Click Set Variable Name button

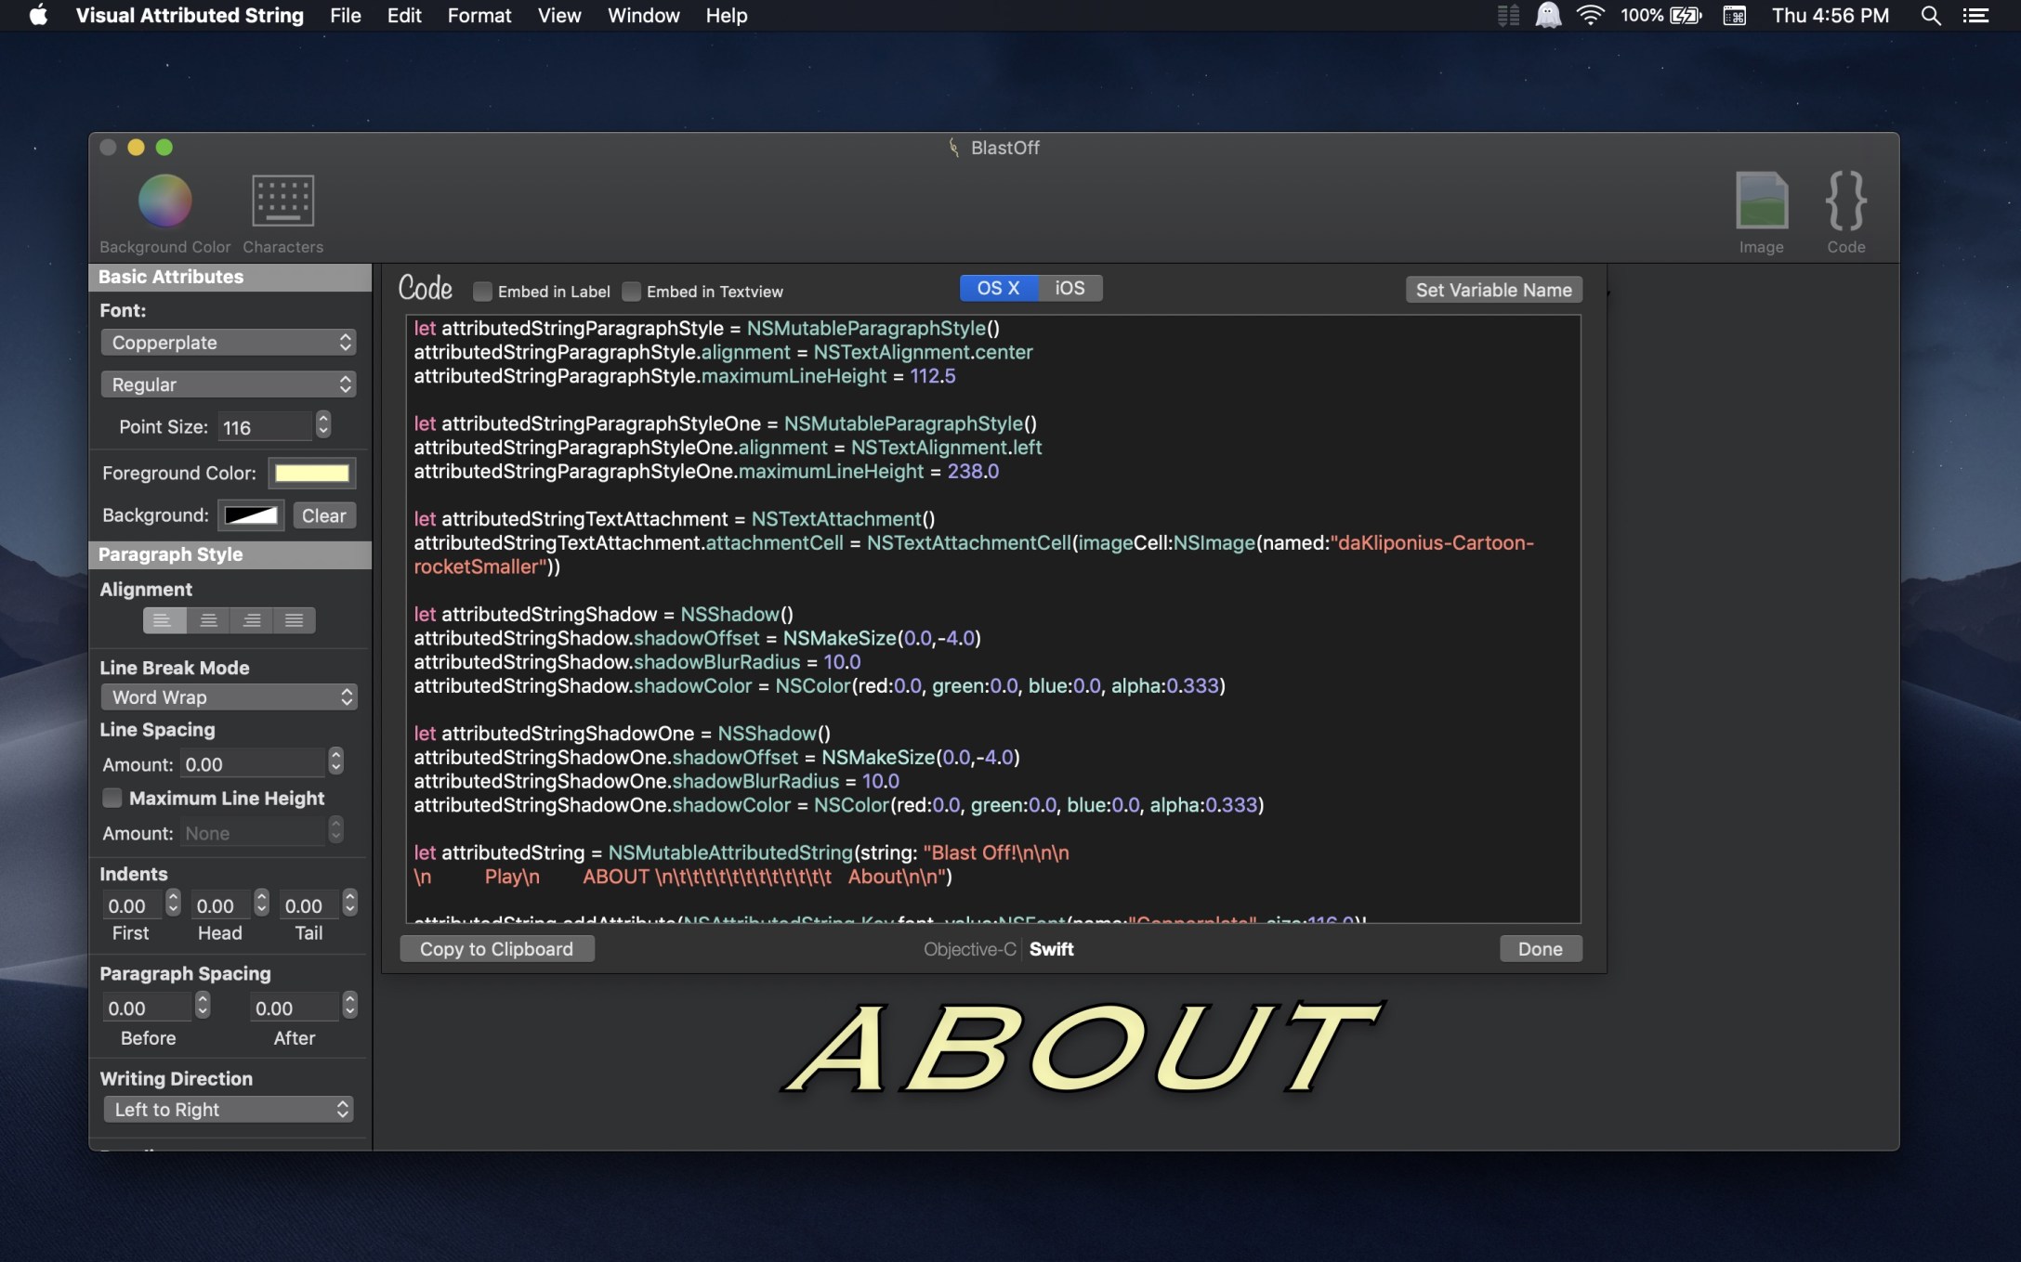pyautogui.click(x=1493, y=290)
